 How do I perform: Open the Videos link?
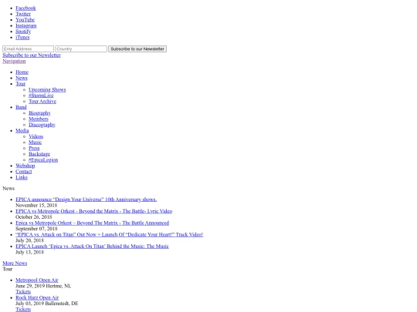click(x=36, y=136)
